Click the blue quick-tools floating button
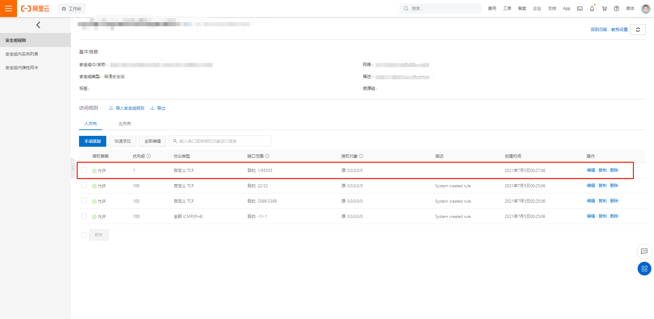654x319 pixels. pos(644,269)
